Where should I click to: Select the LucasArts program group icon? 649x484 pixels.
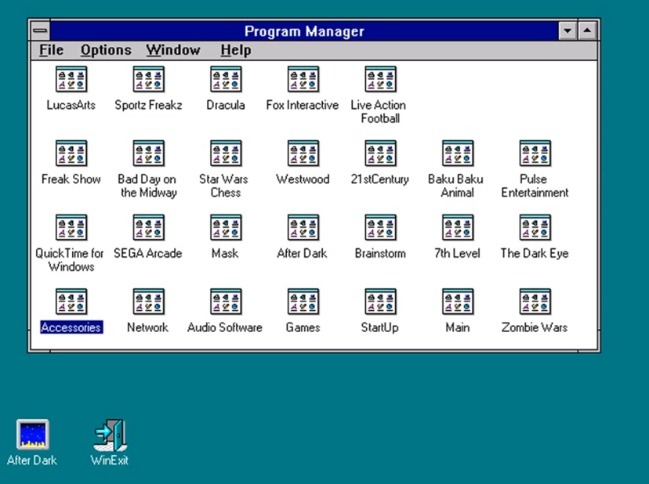tap(71, 79)
